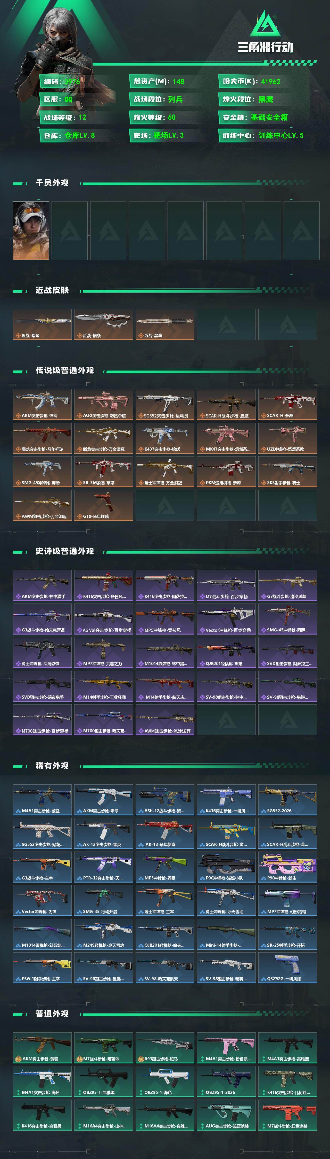Open the 近战-暗星 melee skin card
Screen dimensions: 330x1159
coord(42,324)
